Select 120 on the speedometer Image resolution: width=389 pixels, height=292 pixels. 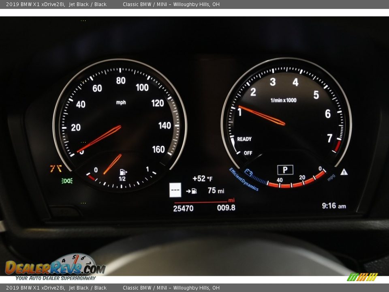(158, 103)
